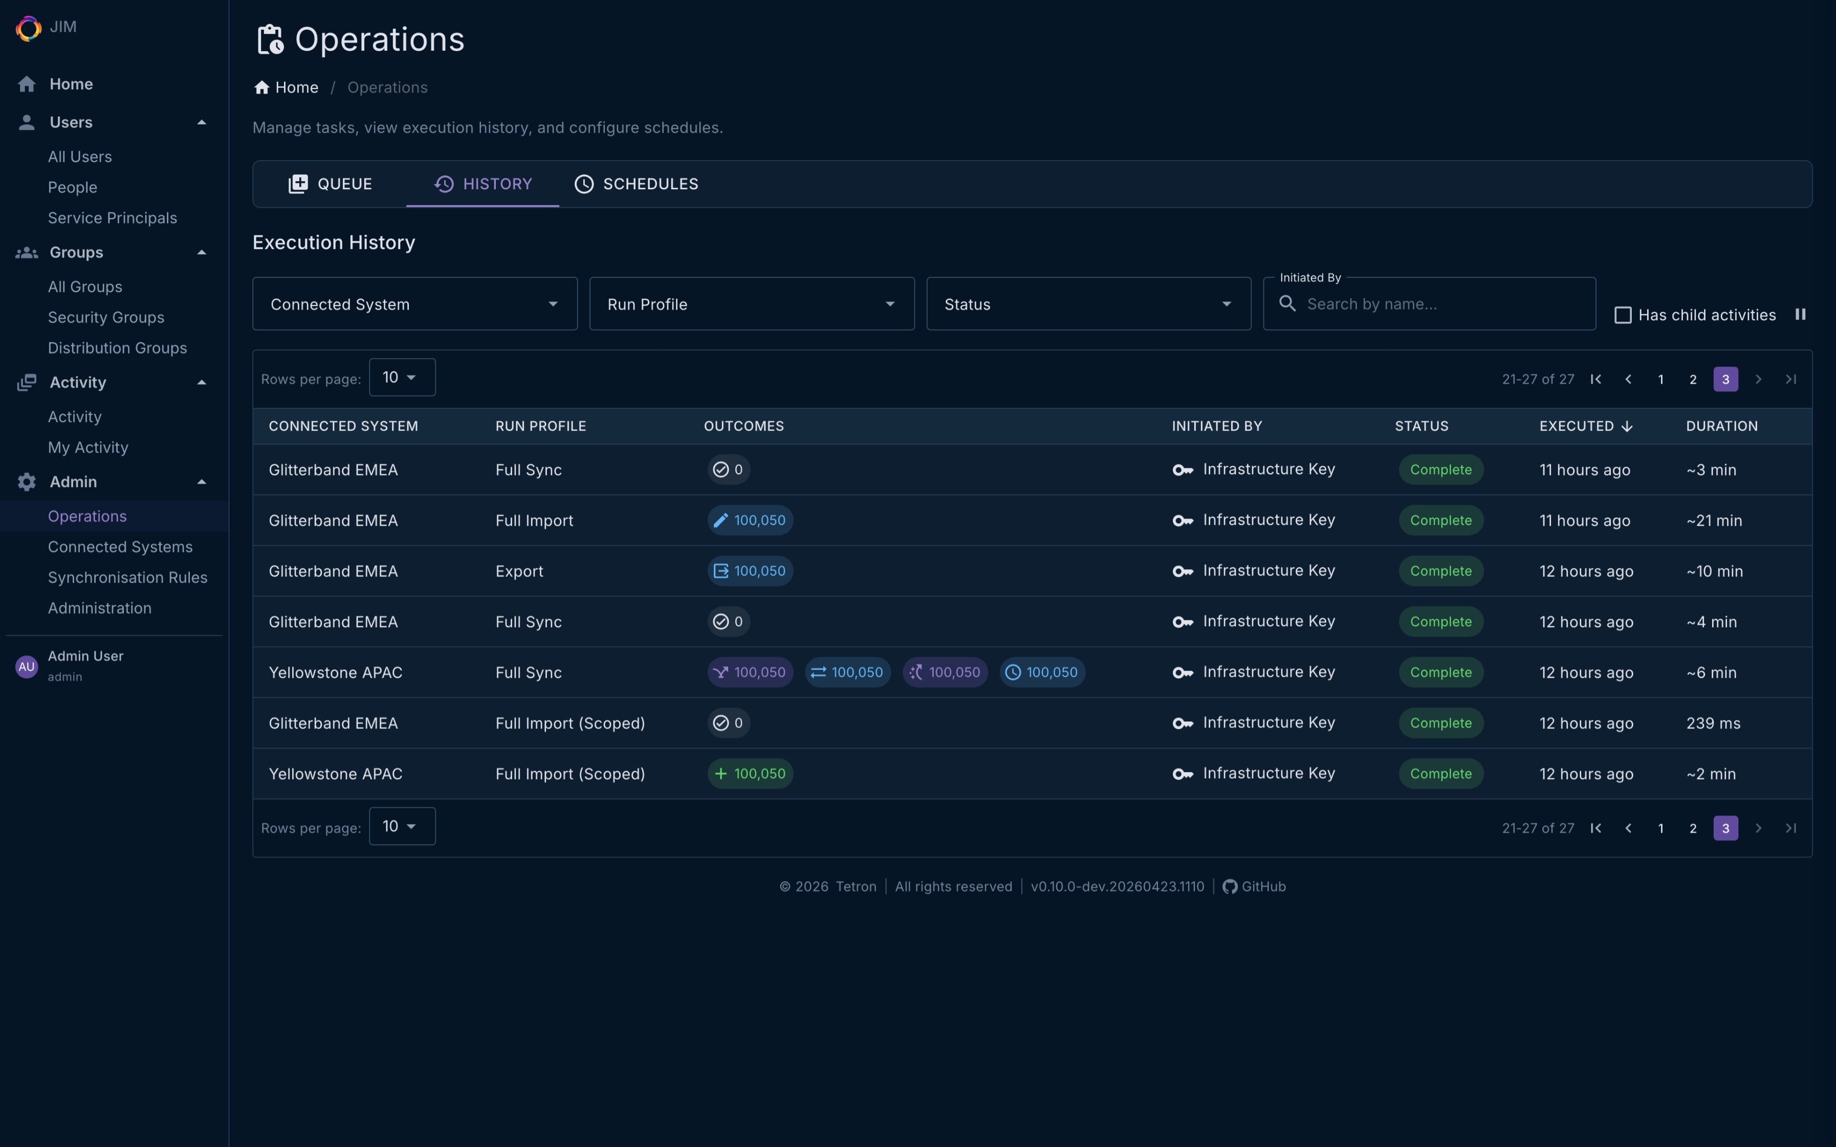Switch to the Queue tab
The height and width of the screenshot is (1147, 1836).
click(x=330, y=184)
